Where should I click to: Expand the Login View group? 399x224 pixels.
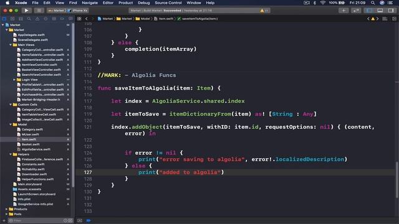click(x=14, y=80)
